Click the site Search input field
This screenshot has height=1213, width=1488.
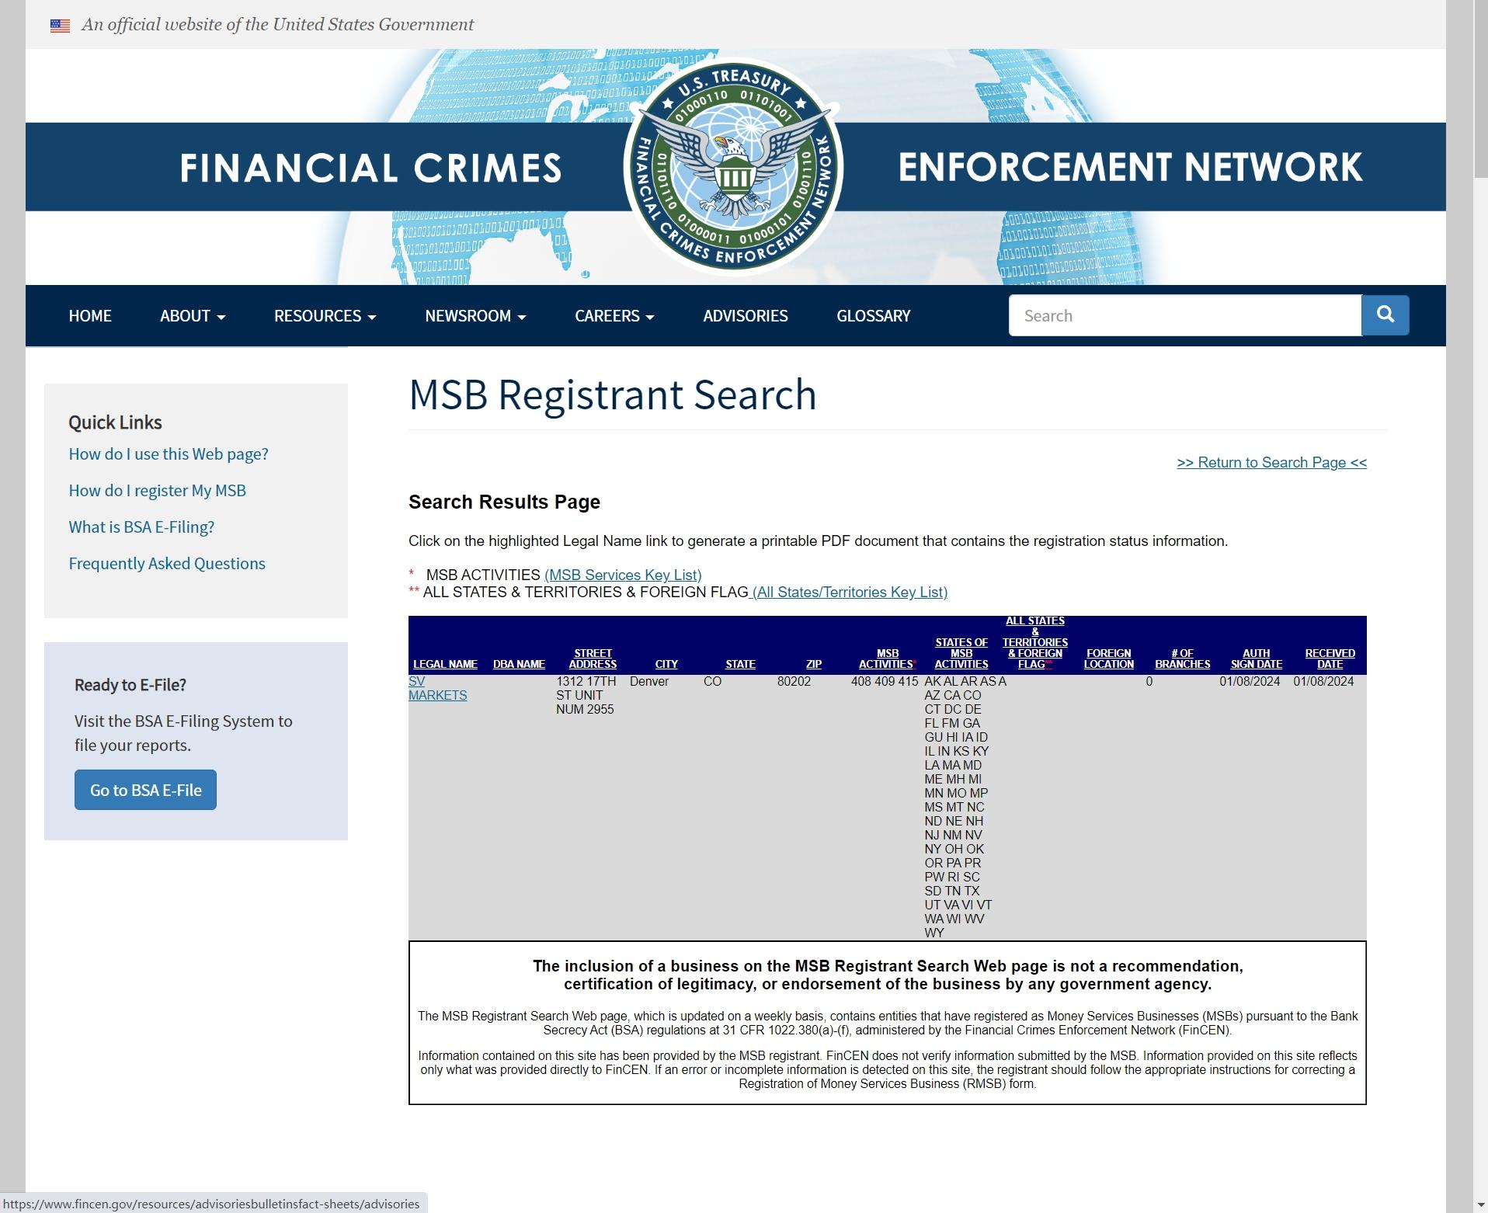1185,315
